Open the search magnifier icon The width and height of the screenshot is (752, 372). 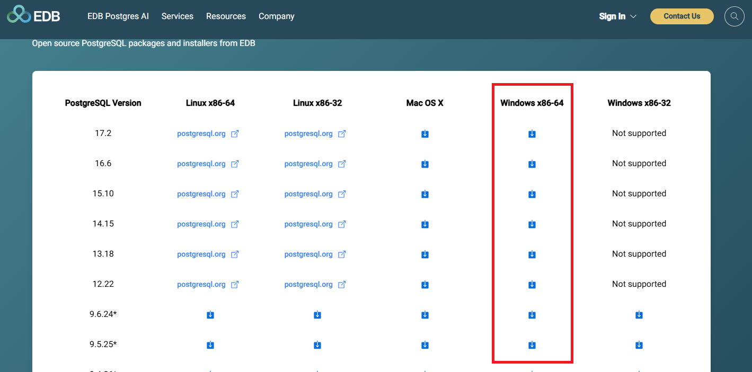735,16
